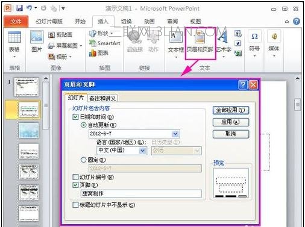Open the 审阅 tab
305x227 pixels.
pyautogui.click(x=172, y=22)
